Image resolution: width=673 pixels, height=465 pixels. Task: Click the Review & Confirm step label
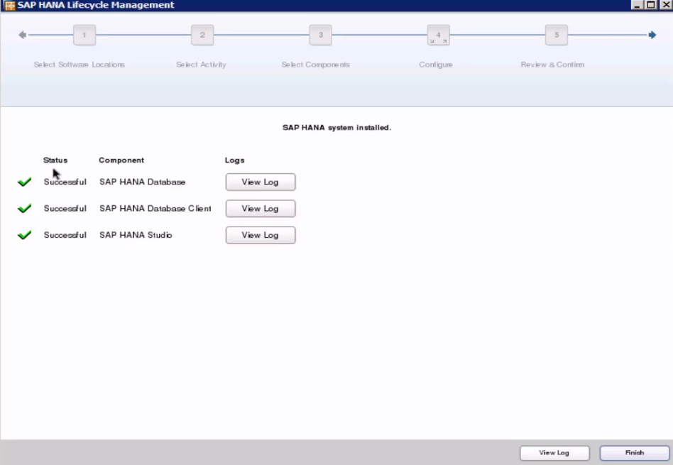pyautogui.click(x=552, y=65)
